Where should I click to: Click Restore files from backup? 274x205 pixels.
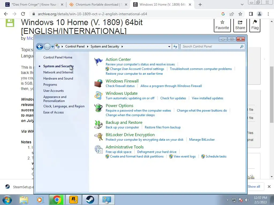tap(162, 127)
